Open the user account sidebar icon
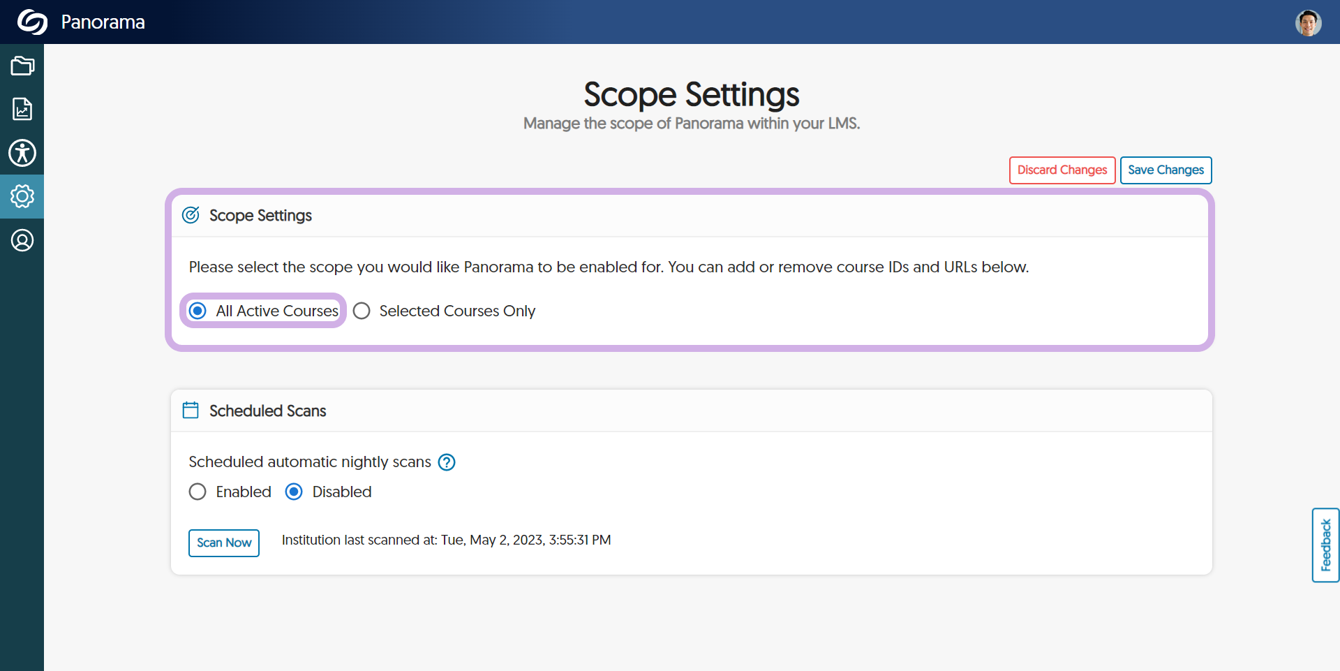 (x=22, y=240)
